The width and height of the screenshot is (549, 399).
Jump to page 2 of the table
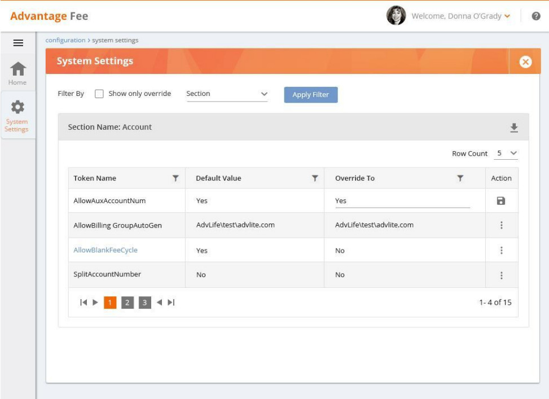[x=127, y=302]
